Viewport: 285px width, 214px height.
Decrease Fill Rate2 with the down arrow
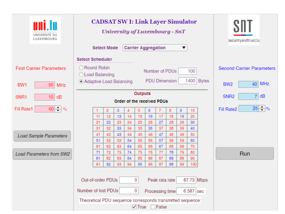pos(262,110)
